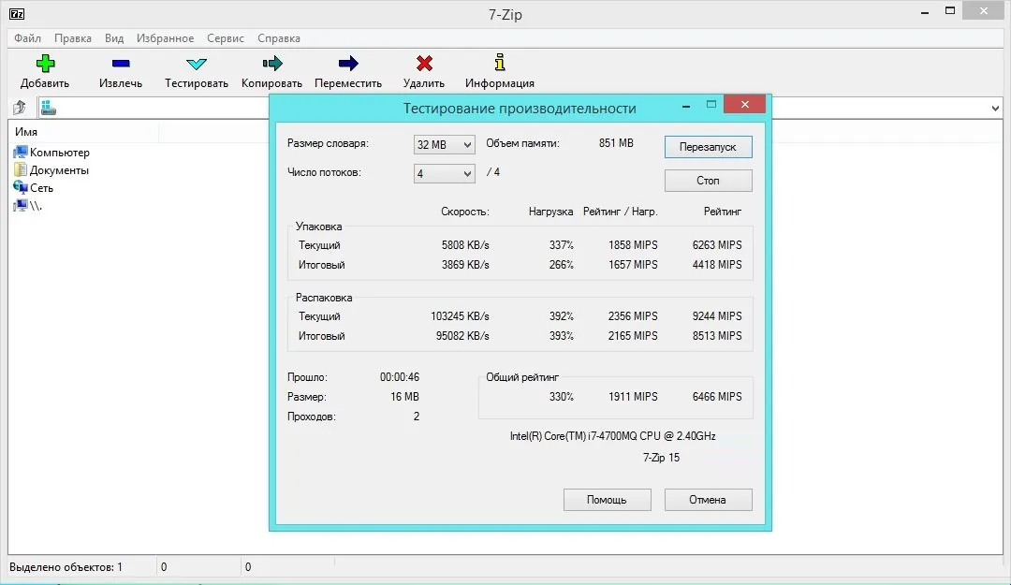Click the Стоп button
This screenshot has height=585, width=1011.
point(708,181)
